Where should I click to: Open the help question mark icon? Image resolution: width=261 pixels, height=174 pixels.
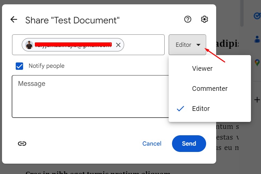188,19
